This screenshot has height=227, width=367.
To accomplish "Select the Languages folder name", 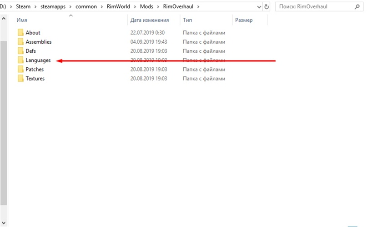I will (38, 60).
